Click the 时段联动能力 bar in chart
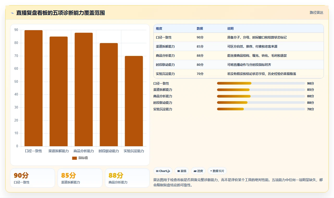 click(x=109, y=95)
